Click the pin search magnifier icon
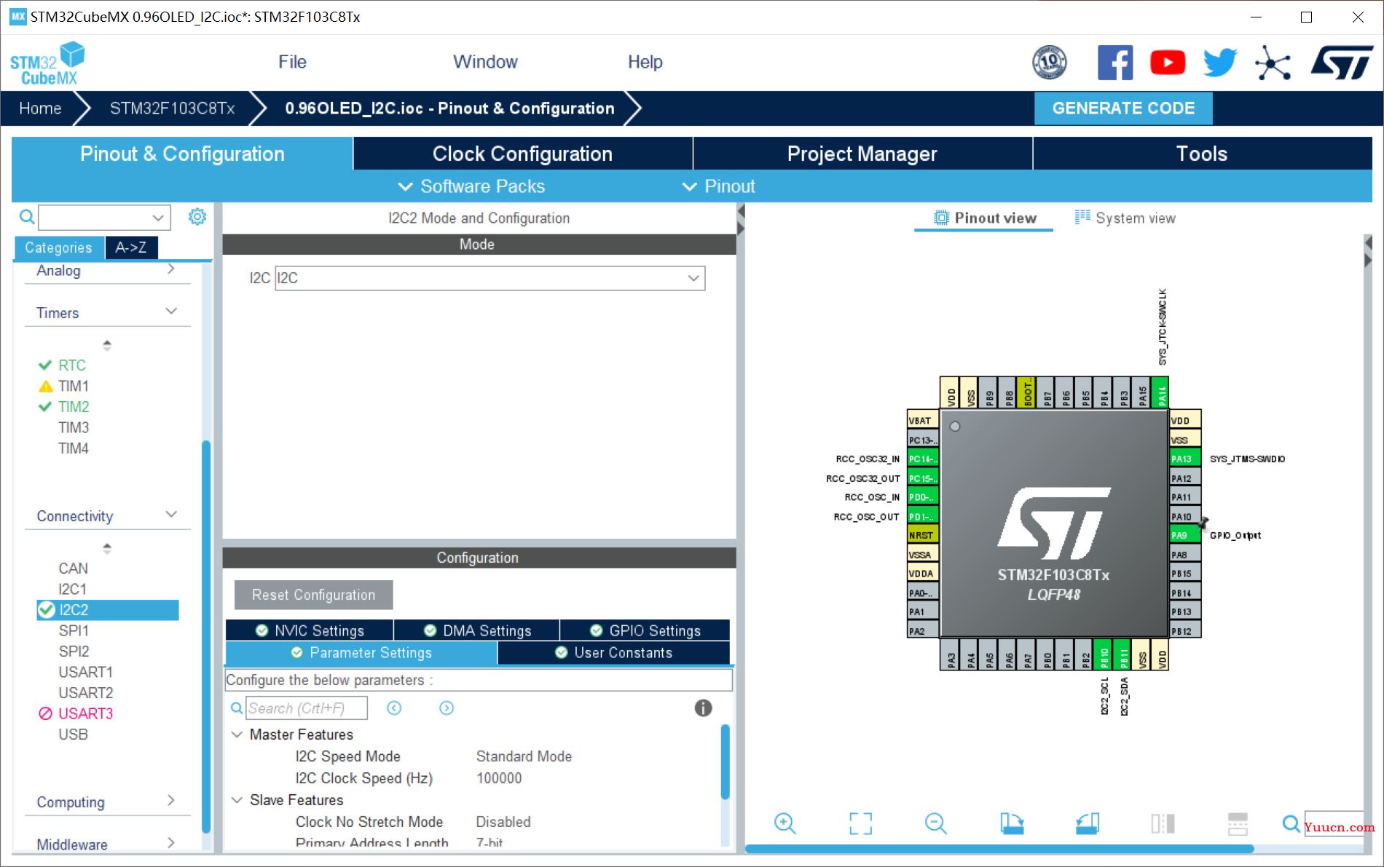The image size is (1384, 867). [x=1291, y=823]
